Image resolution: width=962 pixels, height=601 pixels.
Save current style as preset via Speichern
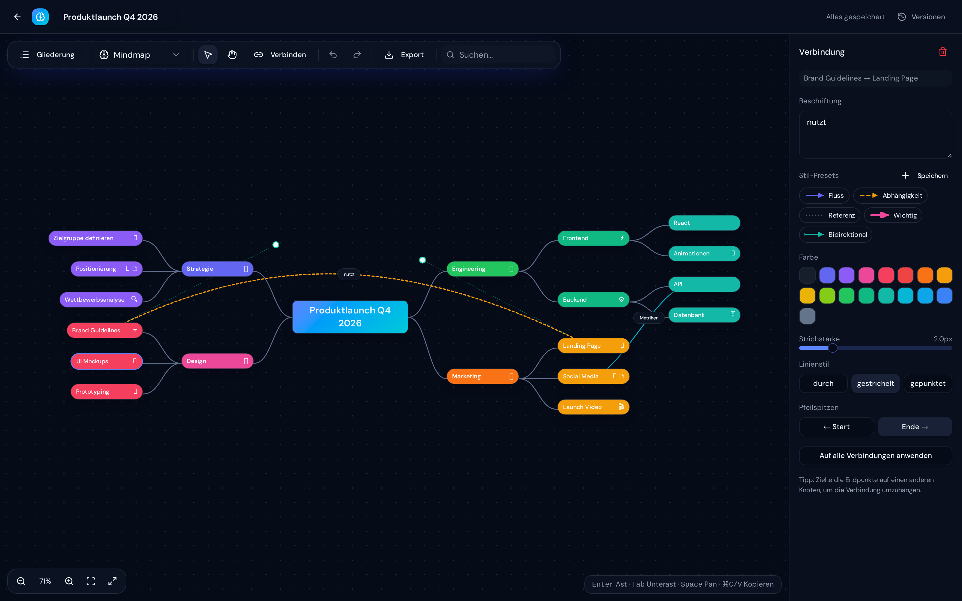(x=925, y=176)
